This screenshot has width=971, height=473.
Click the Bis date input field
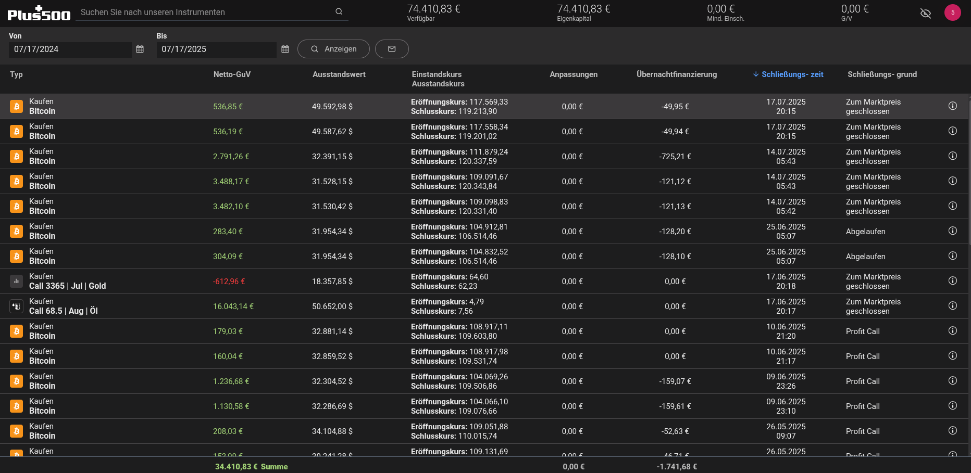point(216,49)
